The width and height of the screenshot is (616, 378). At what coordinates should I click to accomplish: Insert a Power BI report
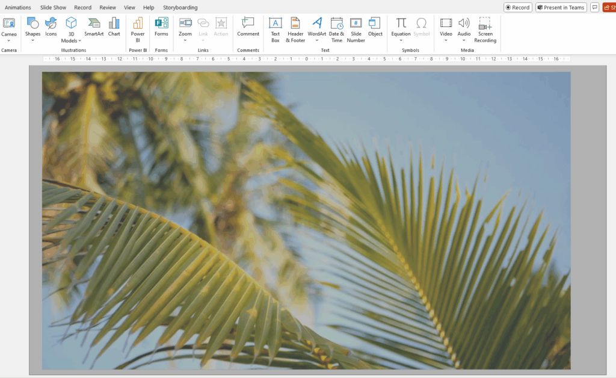(x=138, y=30)
